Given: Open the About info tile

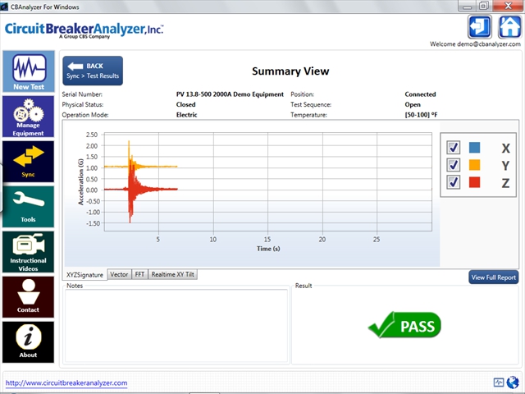Looking at the screenshot, I should tap(29, 342).
